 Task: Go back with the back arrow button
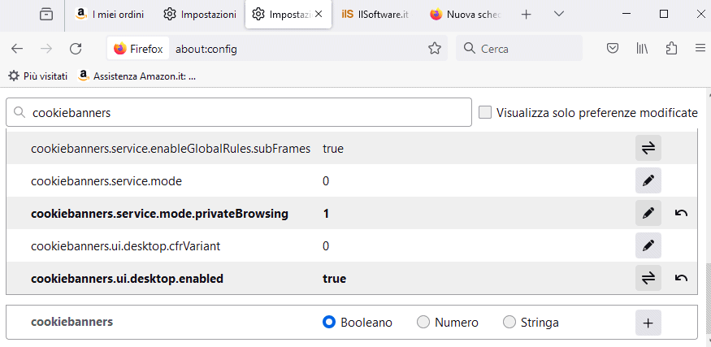[x=17, y=49]
